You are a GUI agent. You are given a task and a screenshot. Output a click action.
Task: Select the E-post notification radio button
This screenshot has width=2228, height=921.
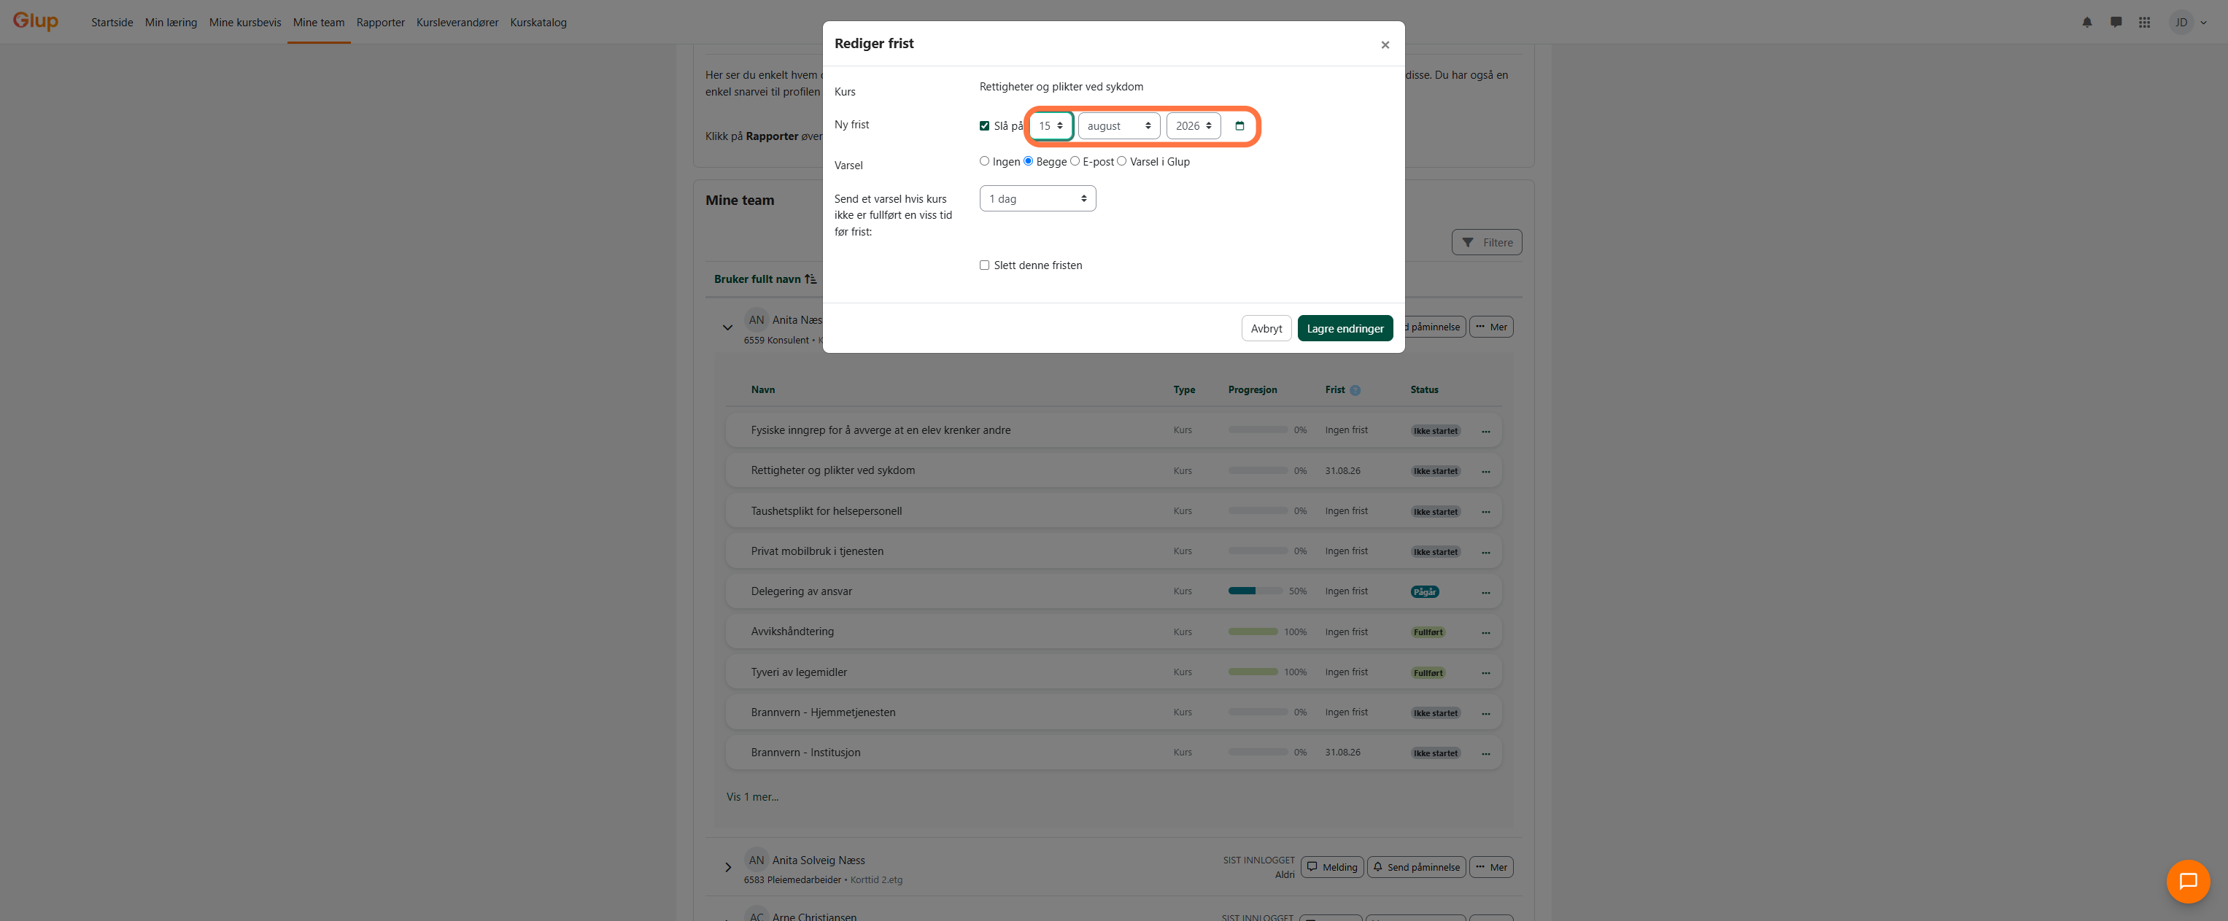(1074, 161)
